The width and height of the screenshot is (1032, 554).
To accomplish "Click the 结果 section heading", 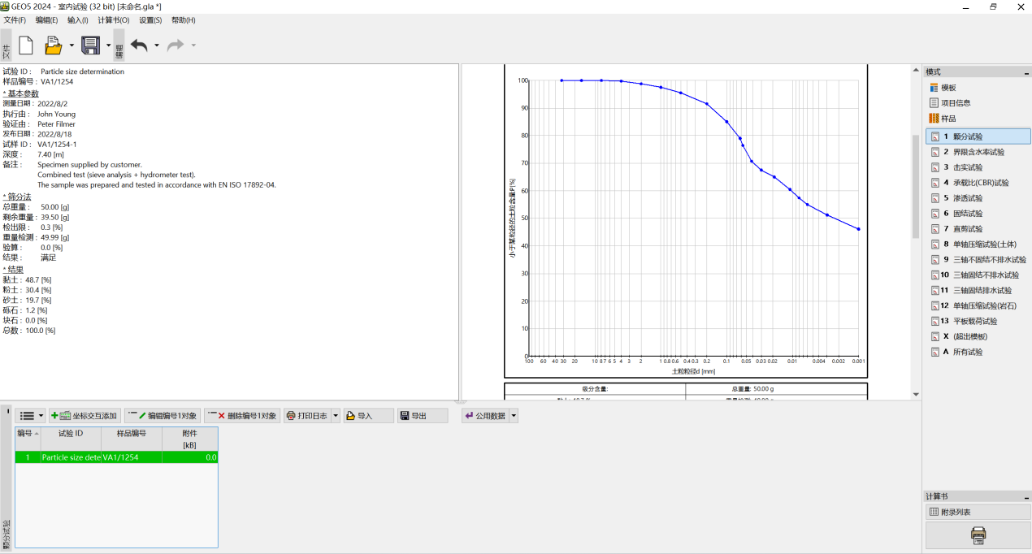I will (13, 269).
